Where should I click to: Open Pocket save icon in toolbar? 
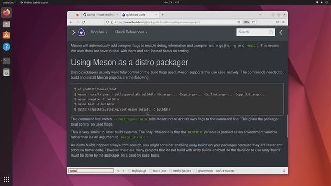click(277, 22)
